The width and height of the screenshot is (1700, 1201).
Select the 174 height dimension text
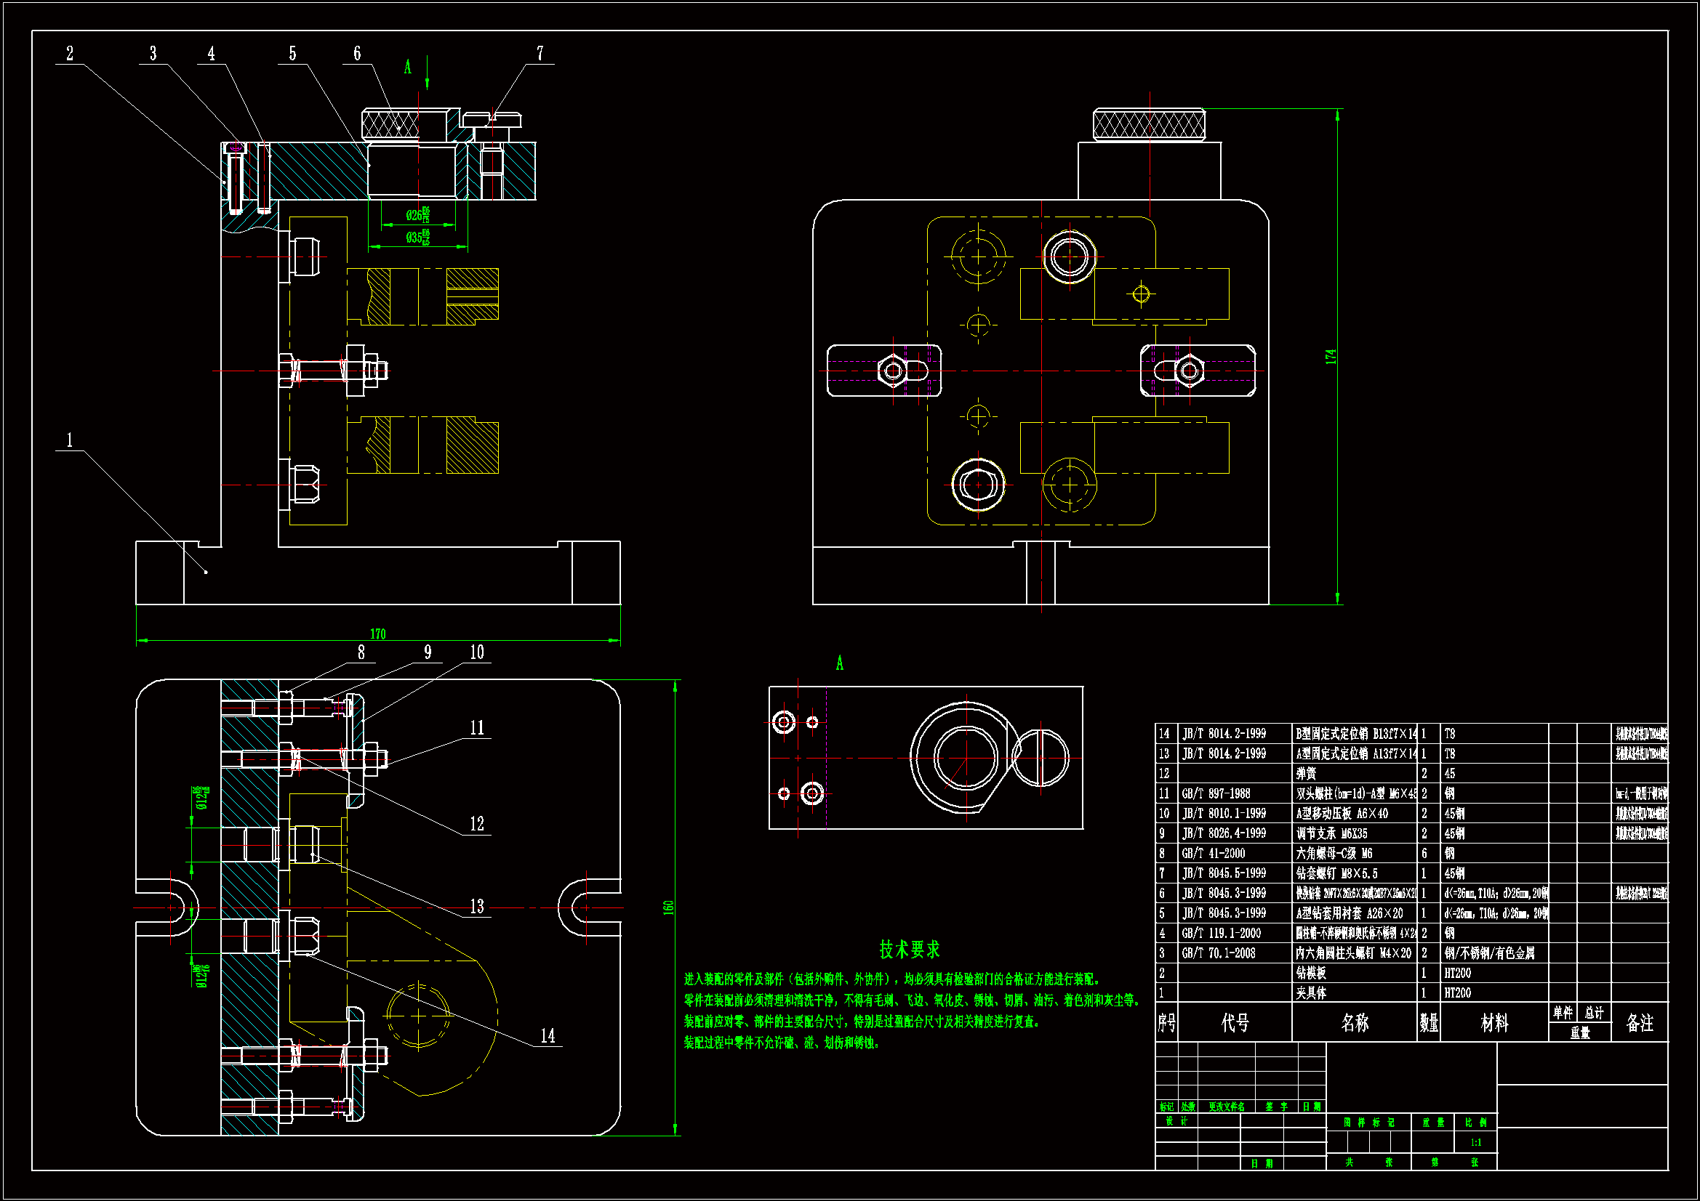point(1331,356)
